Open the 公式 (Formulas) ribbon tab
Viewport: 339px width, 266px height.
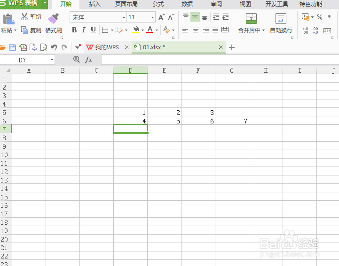pos(158,4)
